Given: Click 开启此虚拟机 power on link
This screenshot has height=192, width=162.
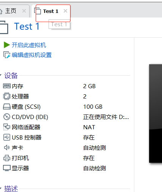Looking at the screenshot, I should [x=29, y=45].
